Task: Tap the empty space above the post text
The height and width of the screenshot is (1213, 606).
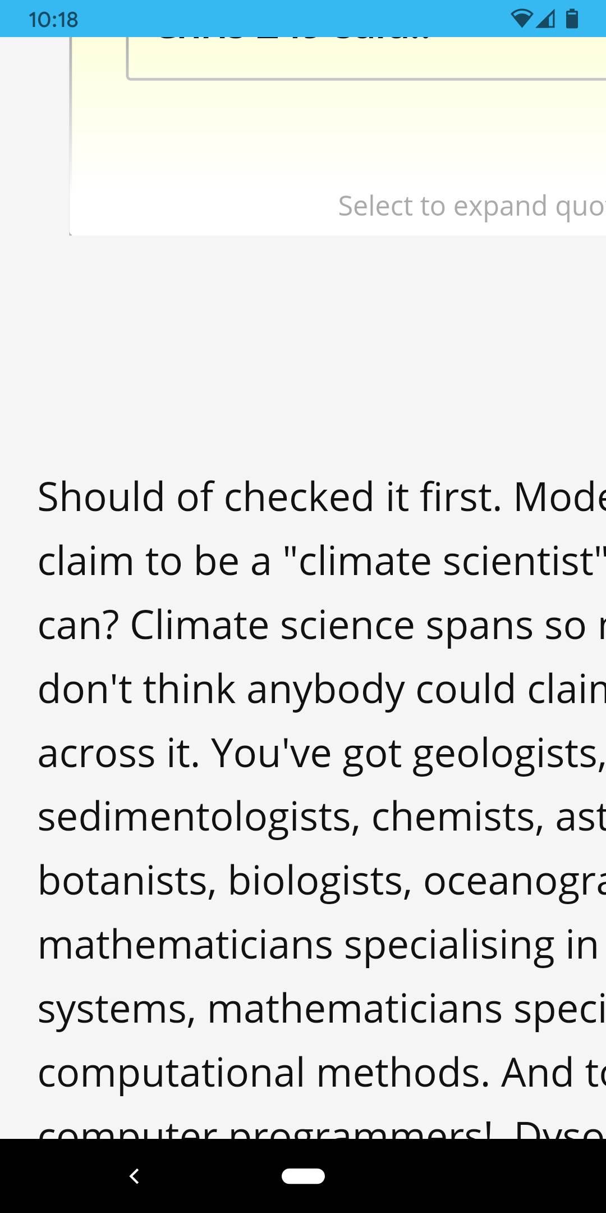Action: coord(303,348)
